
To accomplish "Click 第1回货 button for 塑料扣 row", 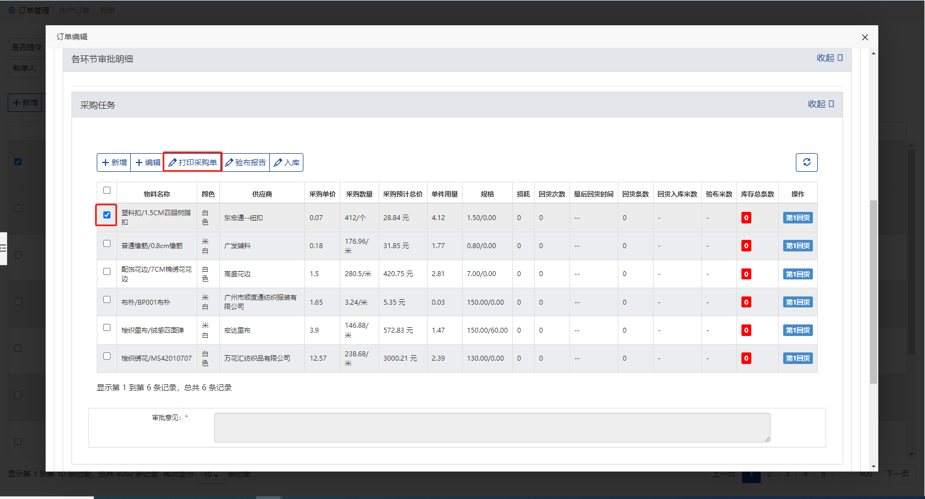I will (797, 218).
